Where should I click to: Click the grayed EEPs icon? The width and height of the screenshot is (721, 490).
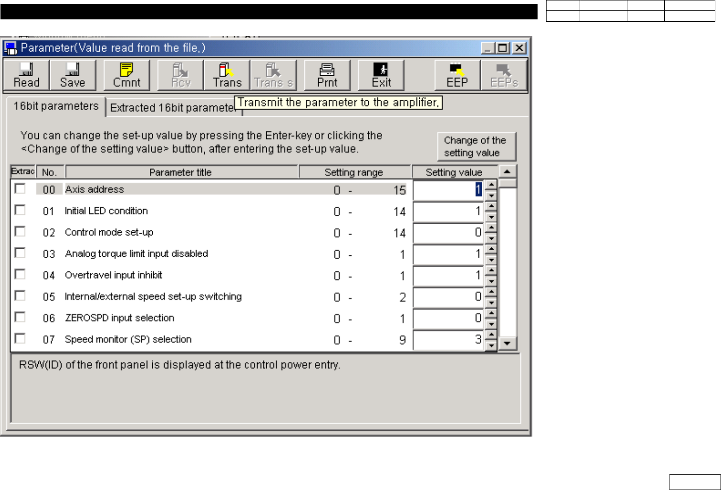point(504,75)
